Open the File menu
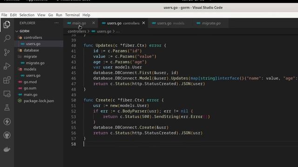Viewport: 298px width, 167px height. (4, 15)
